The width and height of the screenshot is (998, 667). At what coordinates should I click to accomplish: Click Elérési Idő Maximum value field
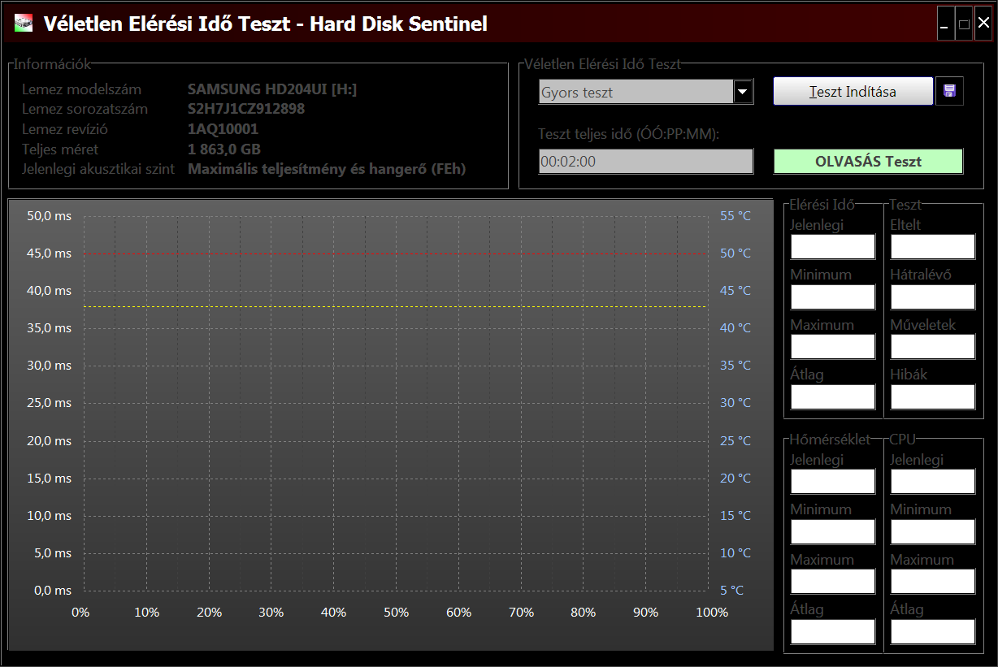833,347
